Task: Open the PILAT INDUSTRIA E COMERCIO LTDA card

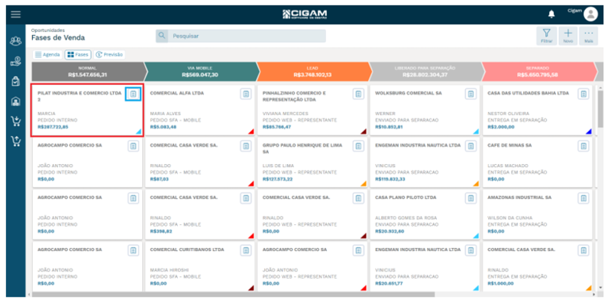Action: pos(87,110)
